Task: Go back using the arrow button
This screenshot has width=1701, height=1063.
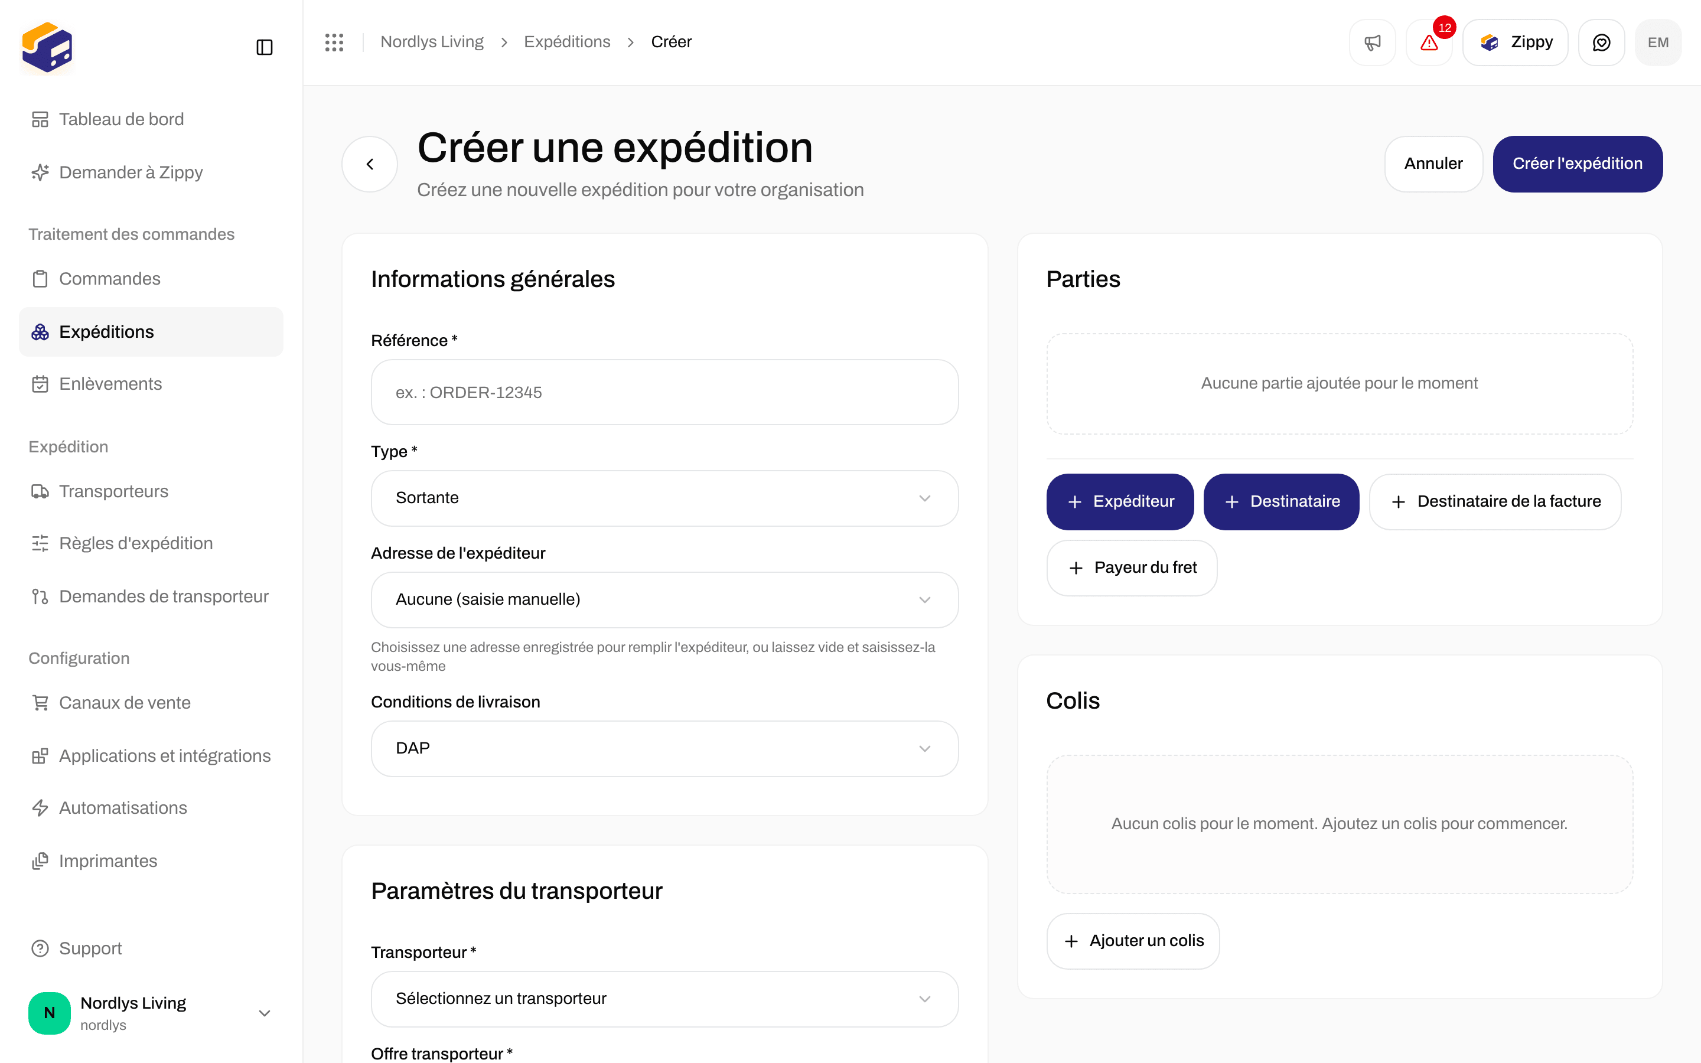Action: pos(370,164)
